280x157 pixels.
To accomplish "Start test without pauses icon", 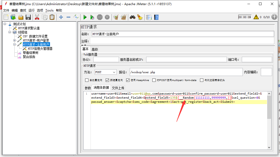I will click(x=92, y=17).
